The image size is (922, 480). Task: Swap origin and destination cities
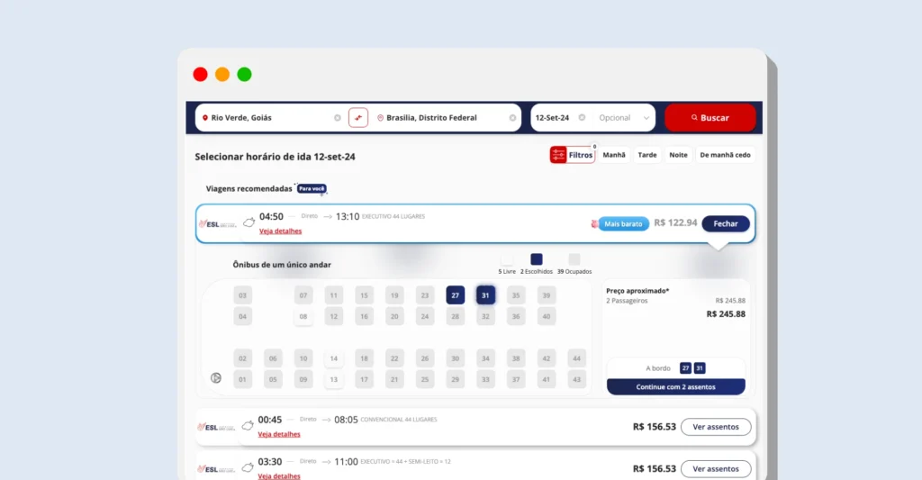[x=358, y=118]
